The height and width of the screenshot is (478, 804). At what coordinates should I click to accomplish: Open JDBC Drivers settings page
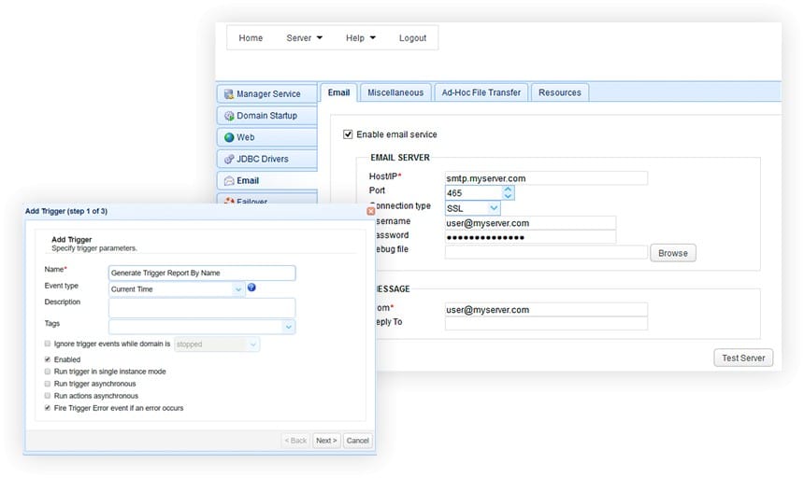pos(267,159)
